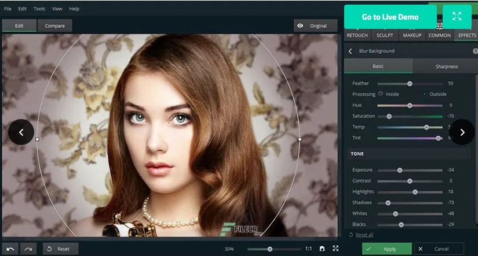This screenshot has width=478, height=256.
Task: Open the View menu
Action: point(57,9)
